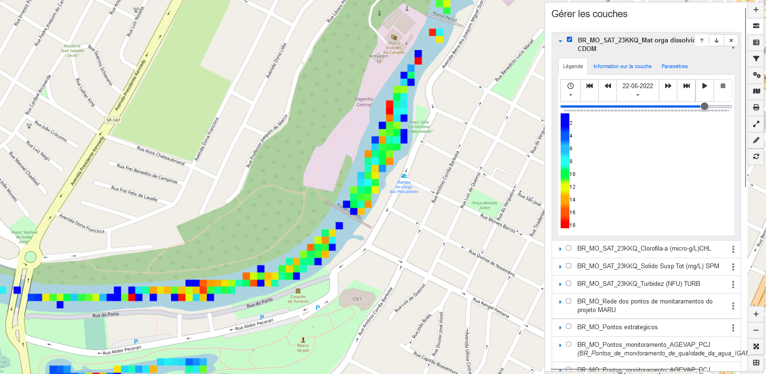This screenshot has height=374, width=766.
Task: Move CDOM layer down with arrow
Action: pyautogui.click(x=716, y=40)
